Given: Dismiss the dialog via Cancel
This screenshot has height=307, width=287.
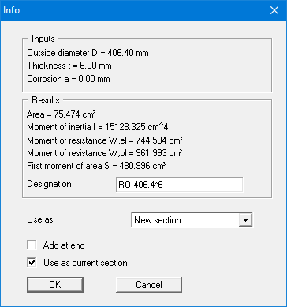Looking at the screenshot, I should point(149,285).
